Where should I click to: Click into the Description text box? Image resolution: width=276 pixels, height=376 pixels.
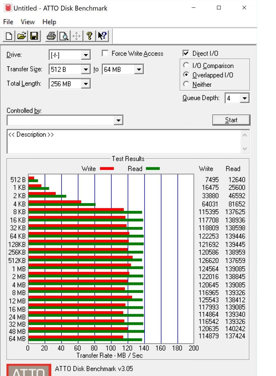(124, 142)
